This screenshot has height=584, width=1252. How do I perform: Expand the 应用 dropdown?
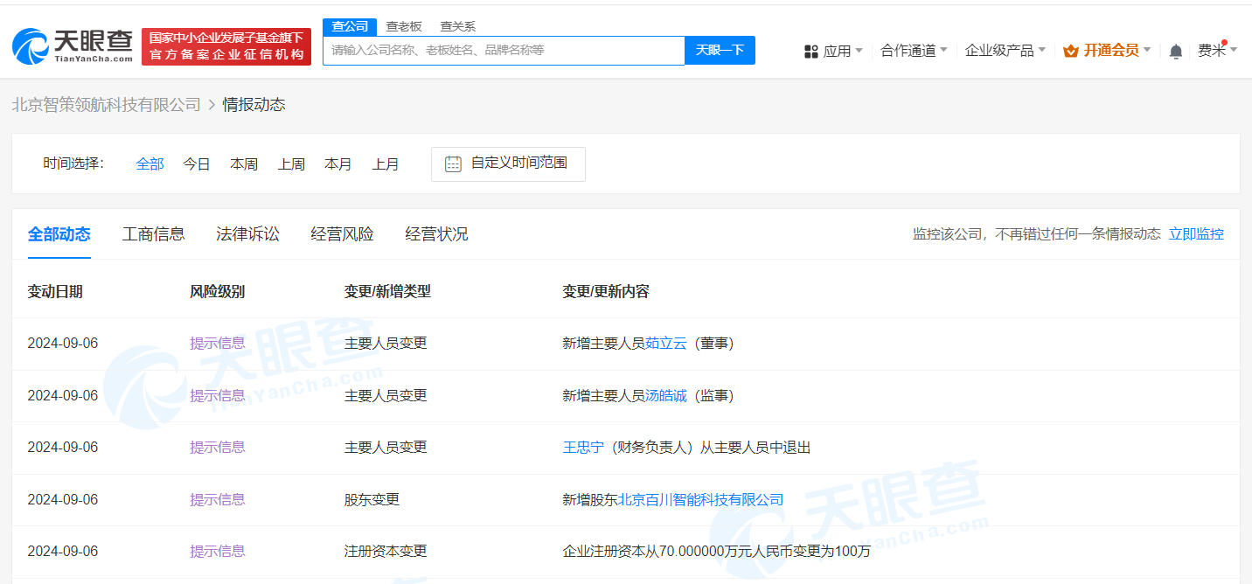[859, 51]
